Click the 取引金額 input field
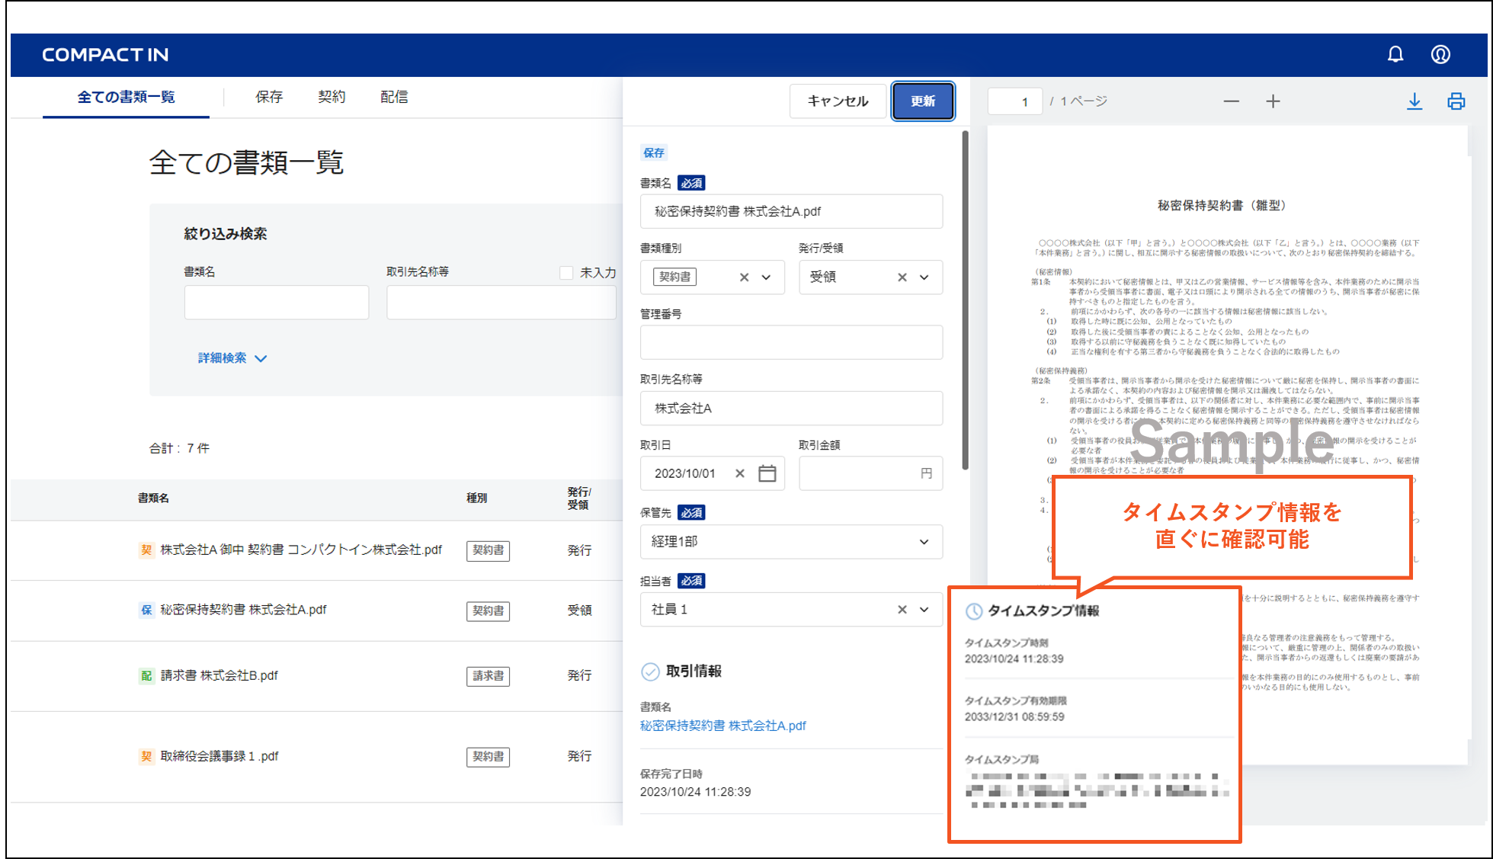 (870, 473)
